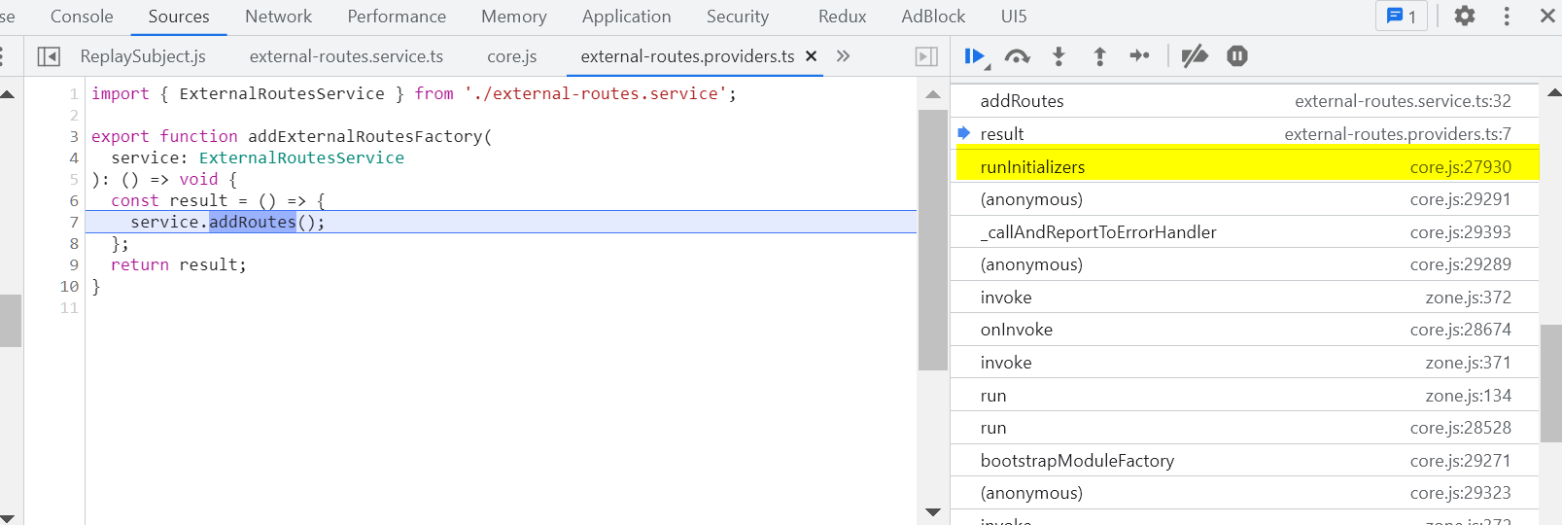Show more open file tabs
The height and width of the screenshot is (525, 1562).
pyautogui.click(x=843, y=56)
